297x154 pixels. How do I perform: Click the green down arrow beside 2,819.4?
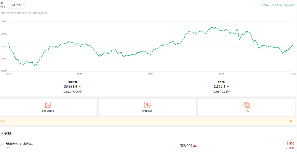[x=228, y=87]
